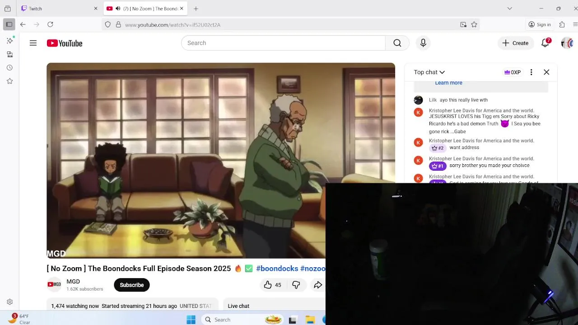Click the #2 crown badge in chat

[x=438, y=148]
